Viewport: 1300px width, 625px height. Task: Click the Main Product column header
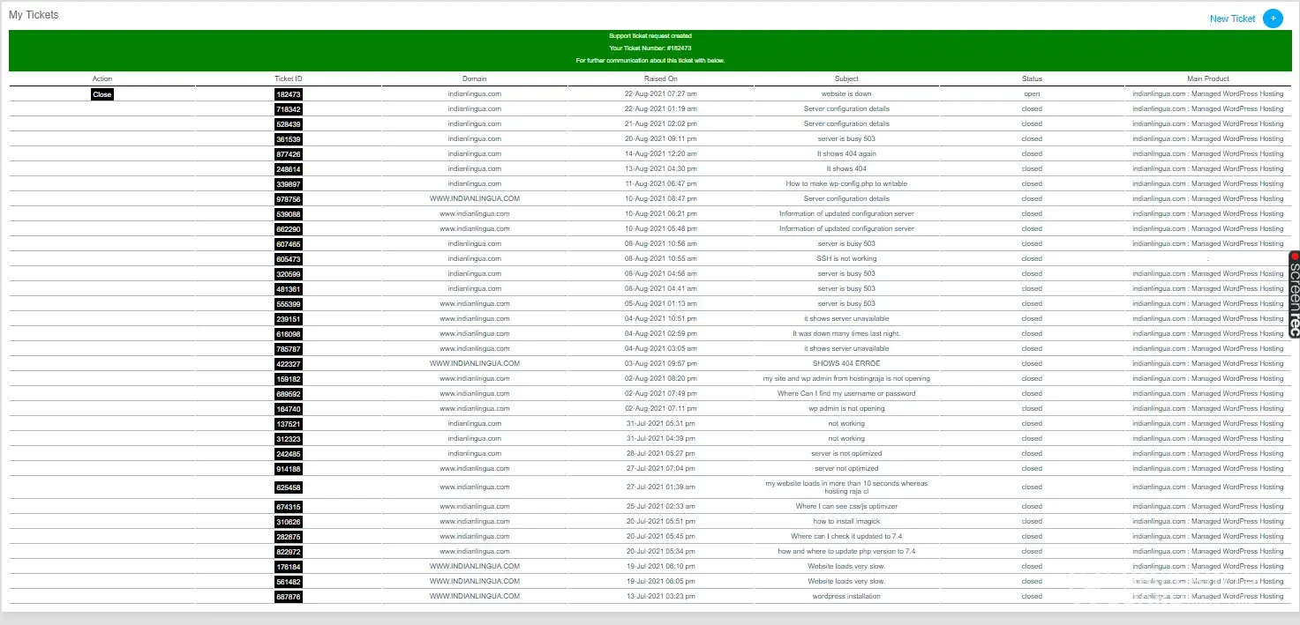1208,78
